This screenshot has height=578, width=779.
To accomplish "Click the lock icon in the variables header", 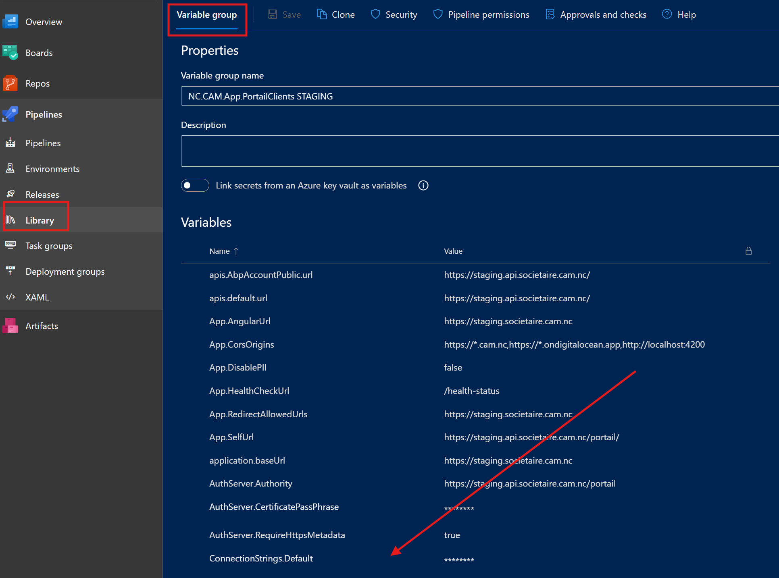I will tap(748, 251).
